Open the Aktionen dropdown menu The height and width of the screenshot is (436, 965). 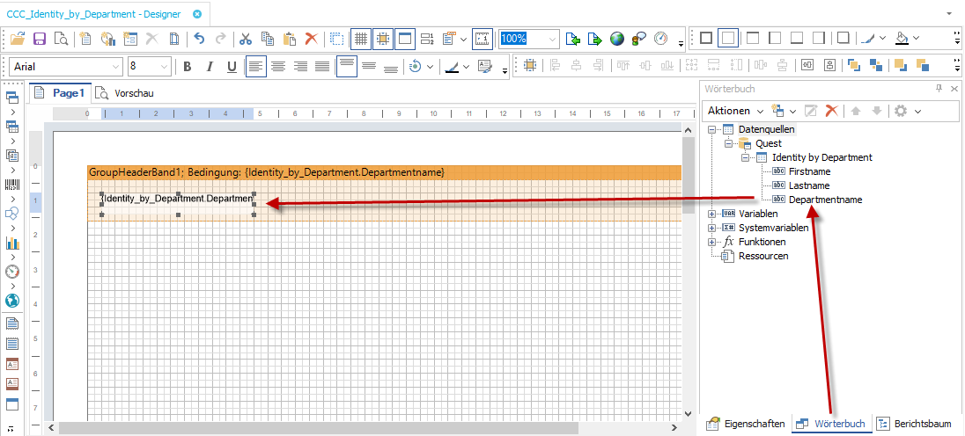click(735, 111)
